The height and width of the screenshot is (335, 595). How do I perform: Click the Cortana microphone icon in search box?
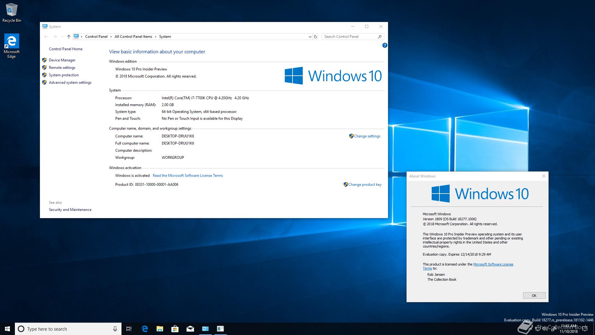click(115, 329)
